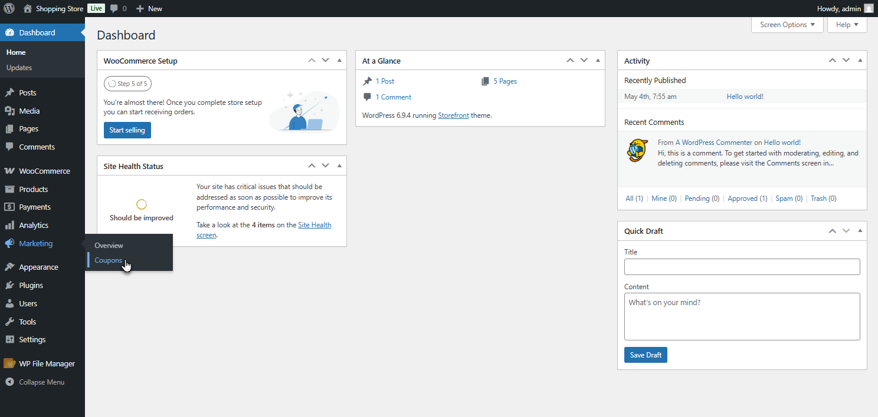Image resolution: width=878 pixels, height=417 pixels.
Task: Click the Collapse Menu arrow icon
Action: [x=9, y=382]
